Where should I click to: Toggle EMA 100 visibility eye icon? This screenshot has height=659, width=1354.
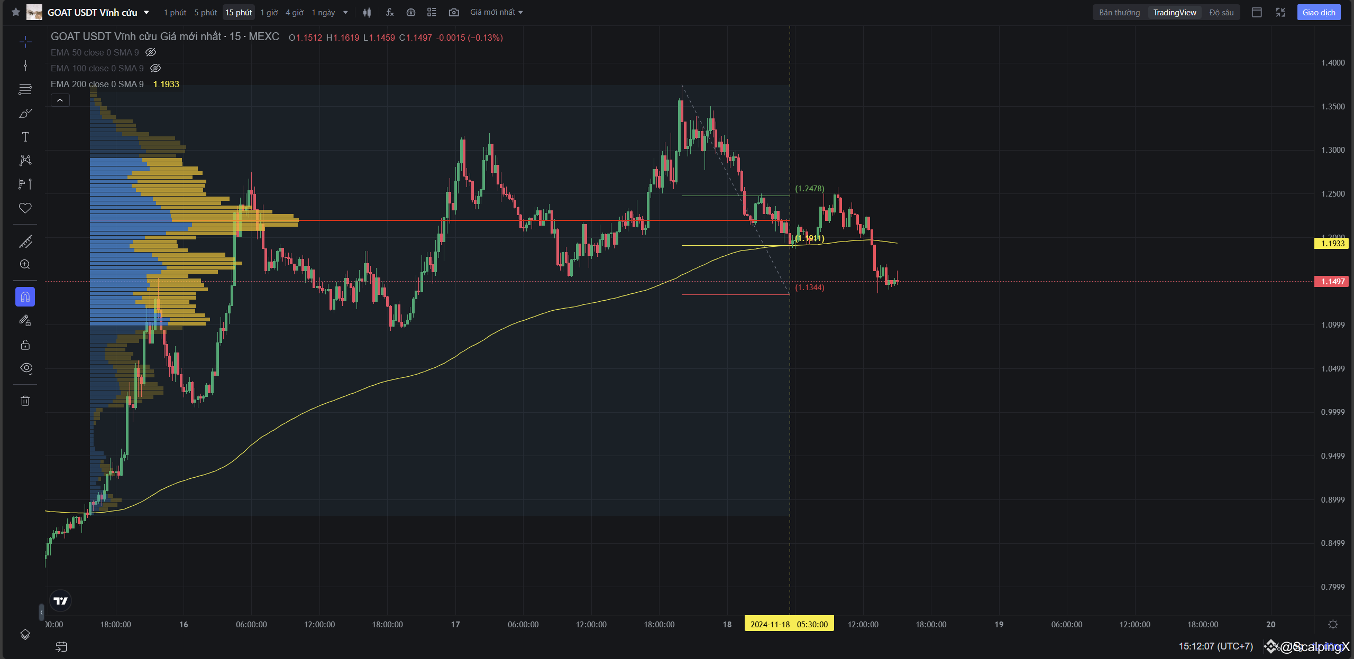155,68
